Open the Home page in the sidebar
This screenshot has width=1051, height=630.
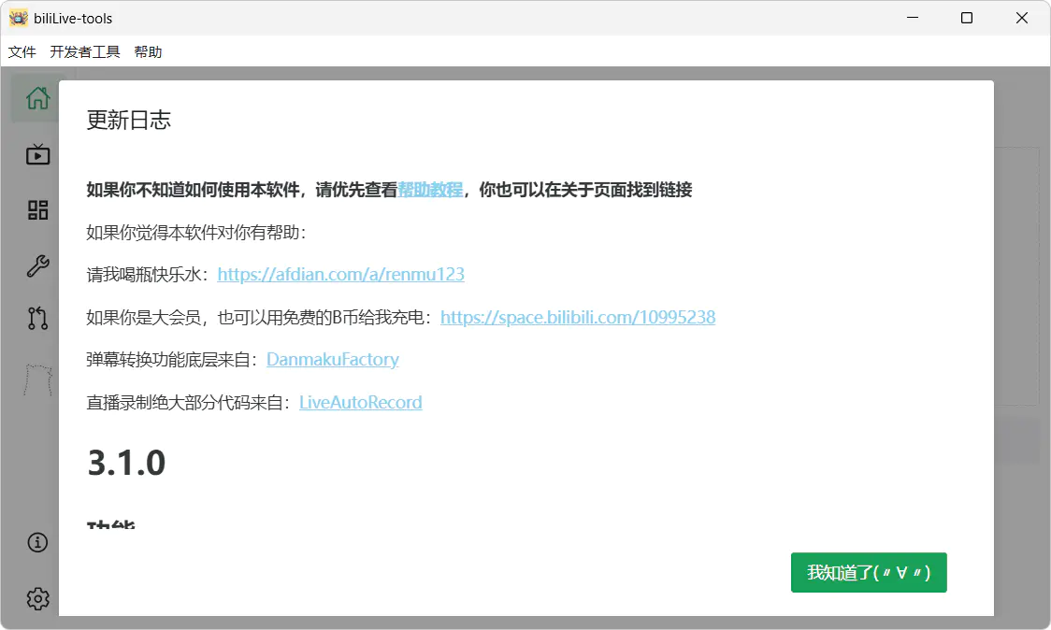pyautogui.click(x=37, y=96)
